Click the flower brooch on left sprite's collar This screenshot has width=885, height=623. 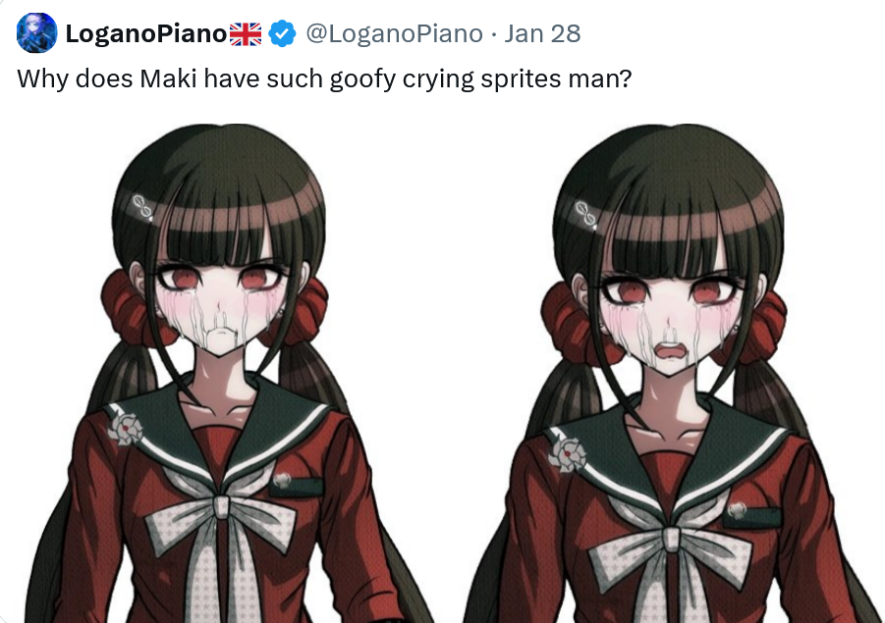pyautogui.click(x=125, y=429)
